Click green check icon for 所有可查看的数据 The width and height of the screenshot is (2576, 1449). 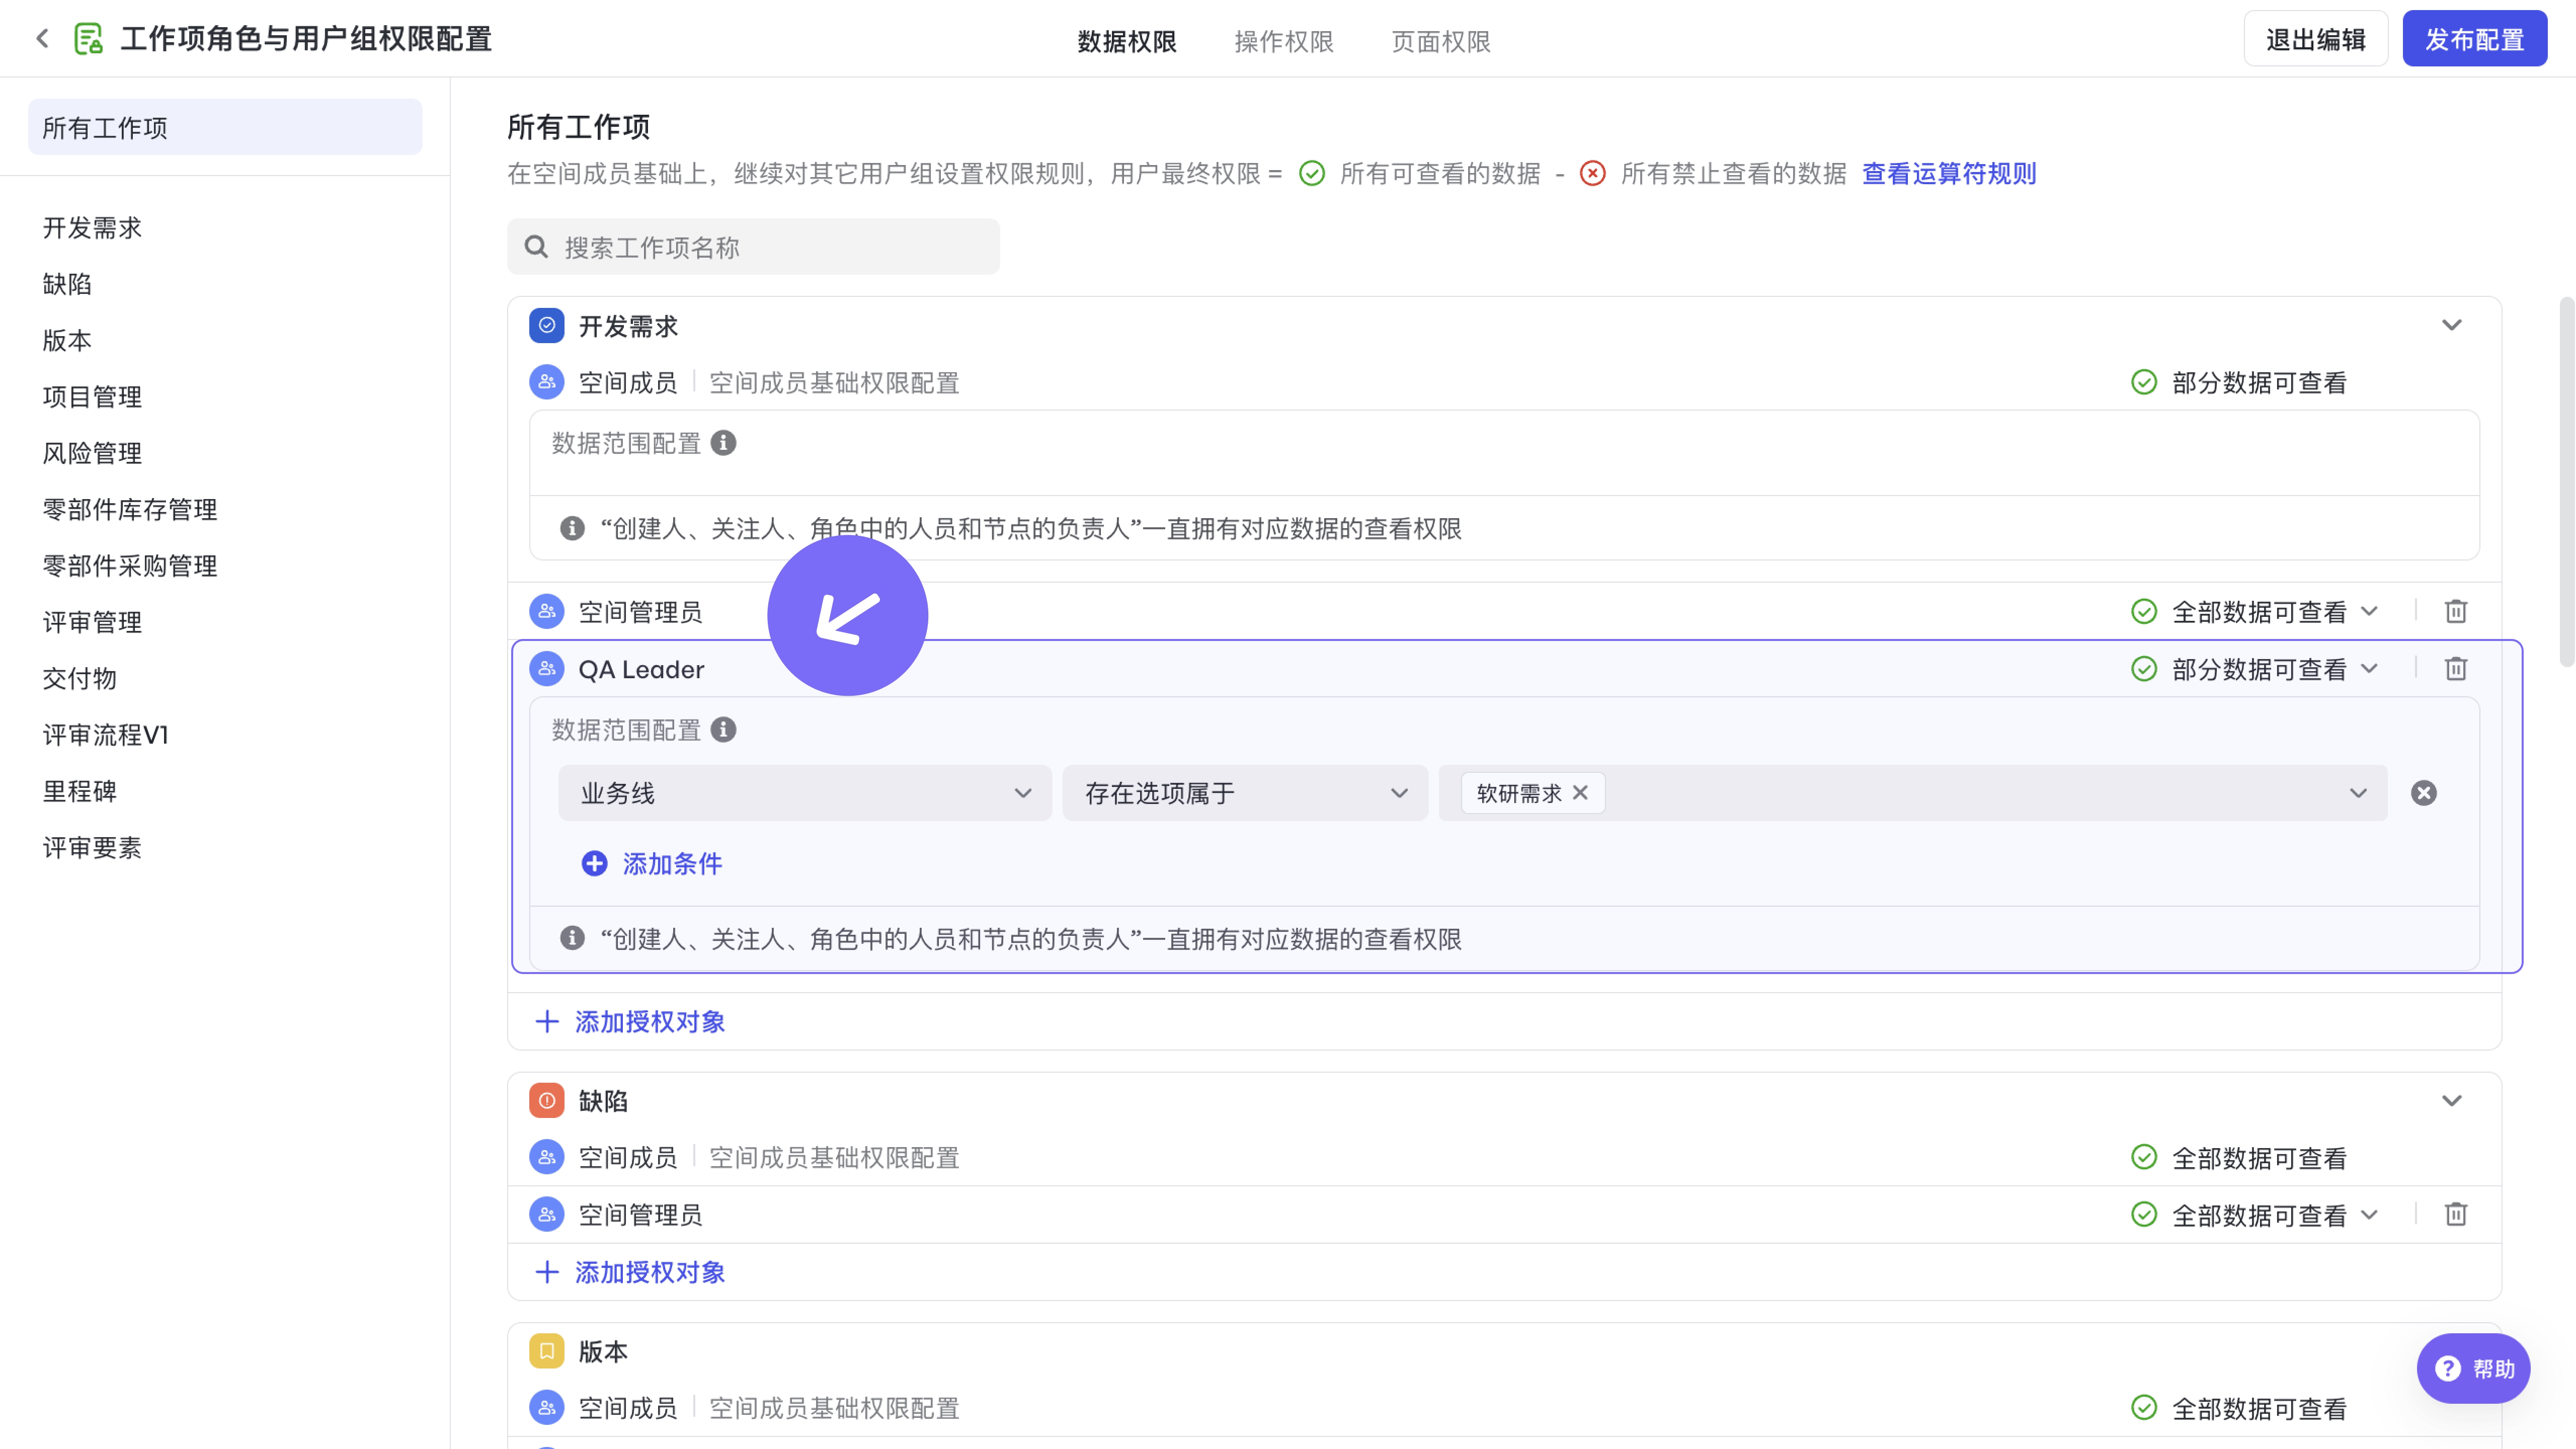(1312, 174)
